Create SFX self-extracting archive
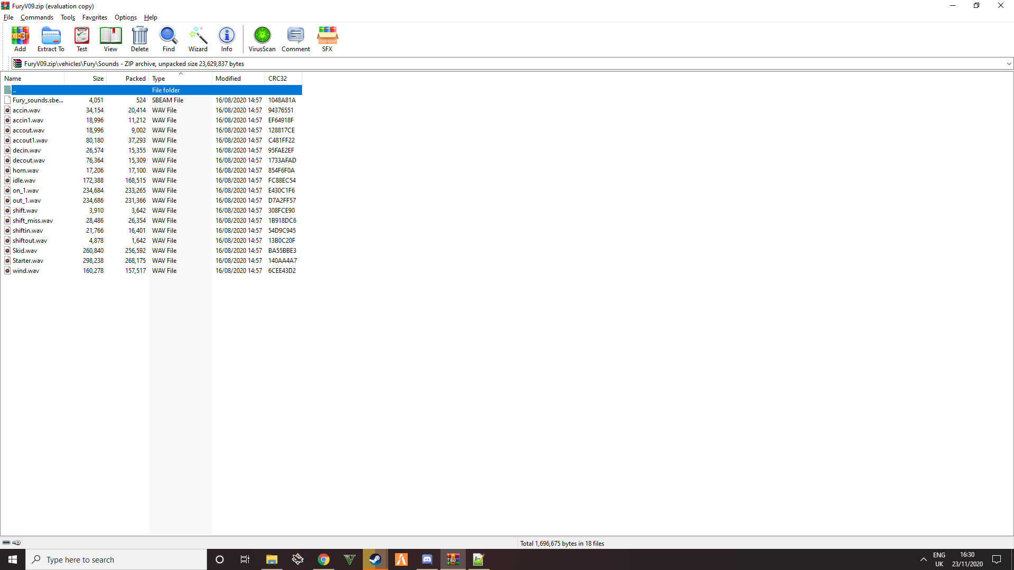 coord(327,39)
